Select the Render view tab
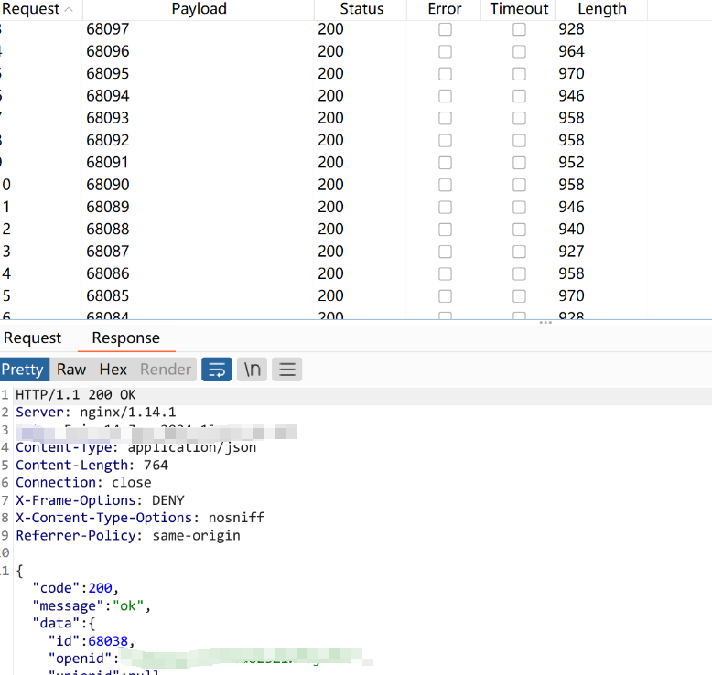Image resolution: width=712 pixels, height=675 pixels. 166,370
